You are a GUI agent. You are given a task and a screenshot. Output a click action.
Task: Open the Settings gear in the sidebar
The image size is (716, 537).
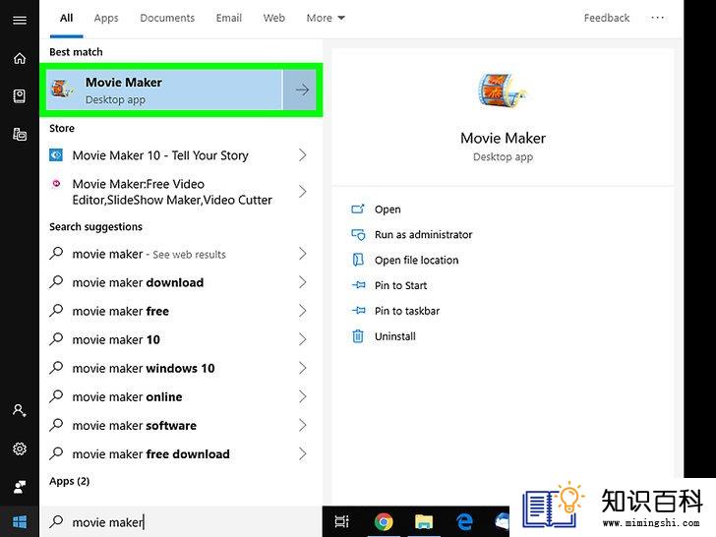(x=20, y=448)
